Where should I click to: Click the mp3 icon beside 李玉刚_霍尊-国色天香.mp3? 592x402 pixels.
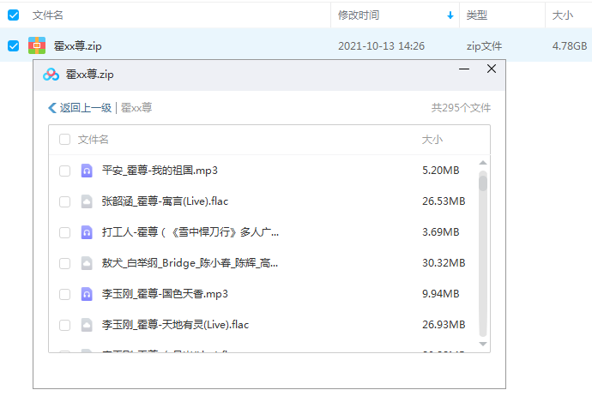tap(87, 294)
